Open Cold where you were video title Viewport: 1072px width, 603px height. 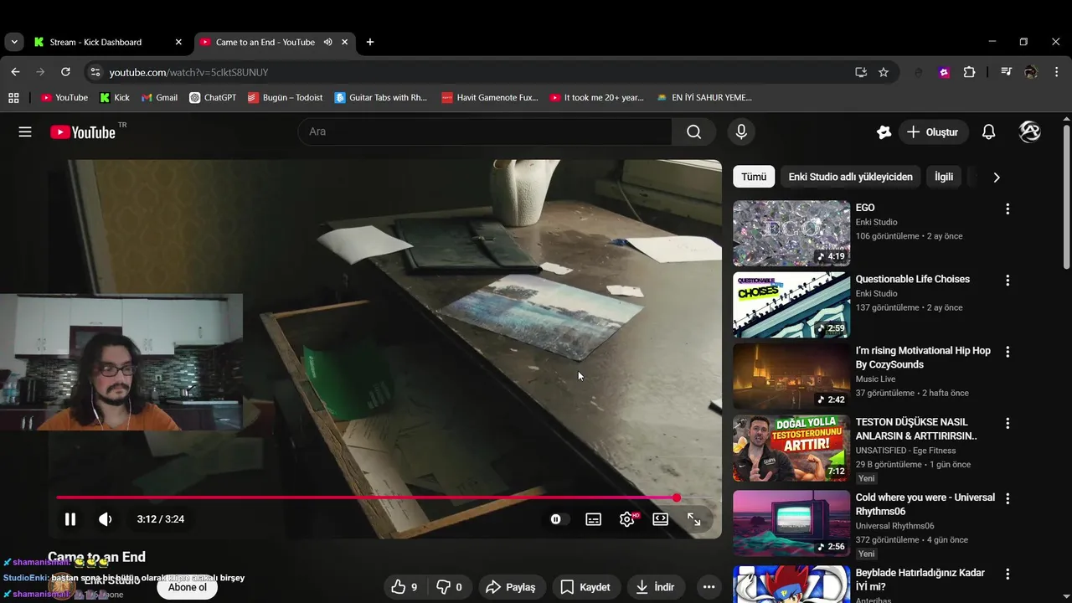coord(925,504)
